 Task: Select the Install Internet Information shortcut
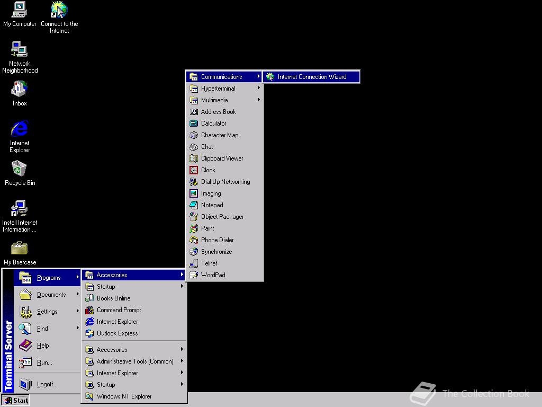point(20,216)
